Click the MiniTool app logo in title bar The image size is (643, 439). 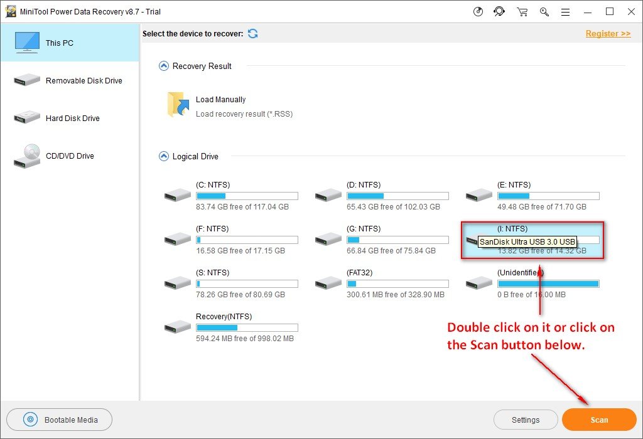point(10,11)
